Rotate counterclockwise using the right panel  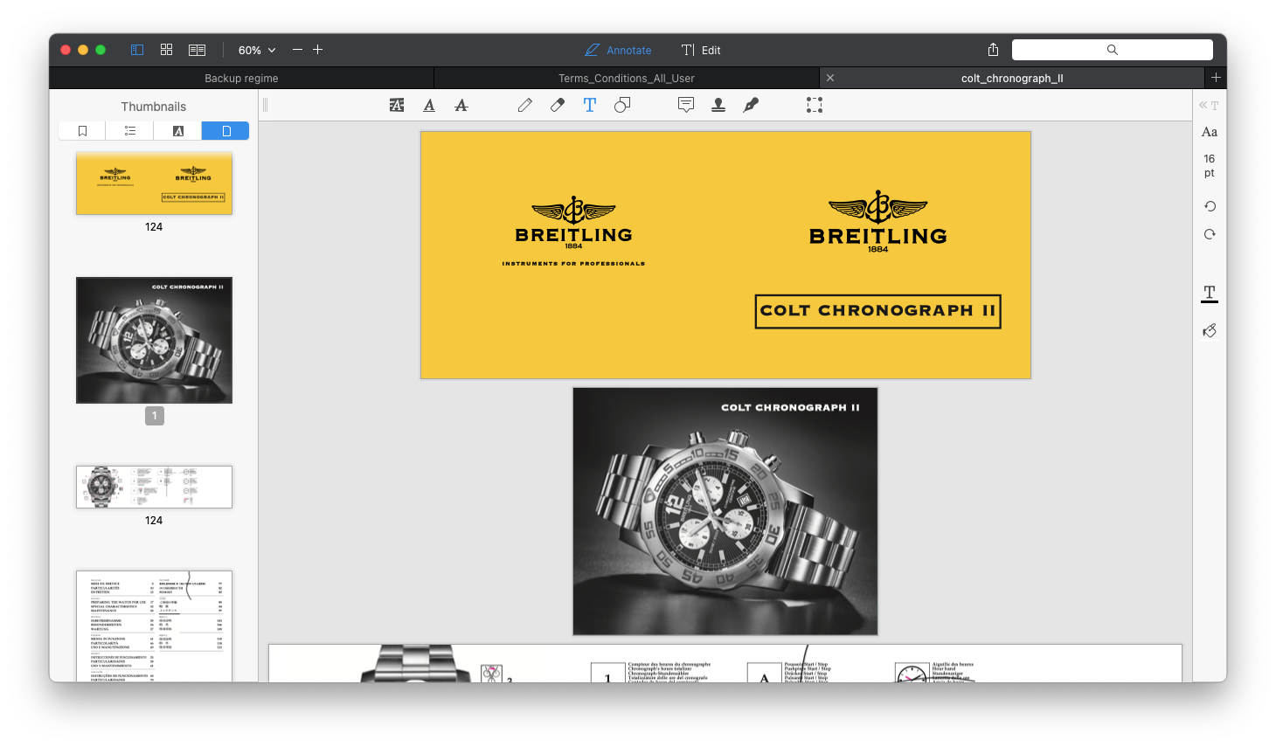1210,206
